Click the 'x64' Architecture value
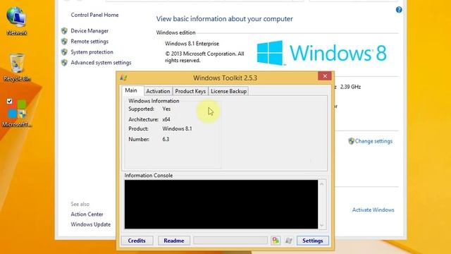The width and height of the screenshot is (451, 254). tap(166, 119)
